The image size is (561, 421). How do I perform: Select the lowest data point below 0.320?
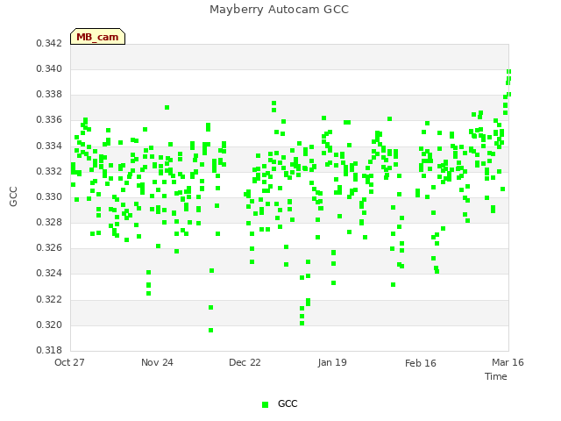[210, 330]
